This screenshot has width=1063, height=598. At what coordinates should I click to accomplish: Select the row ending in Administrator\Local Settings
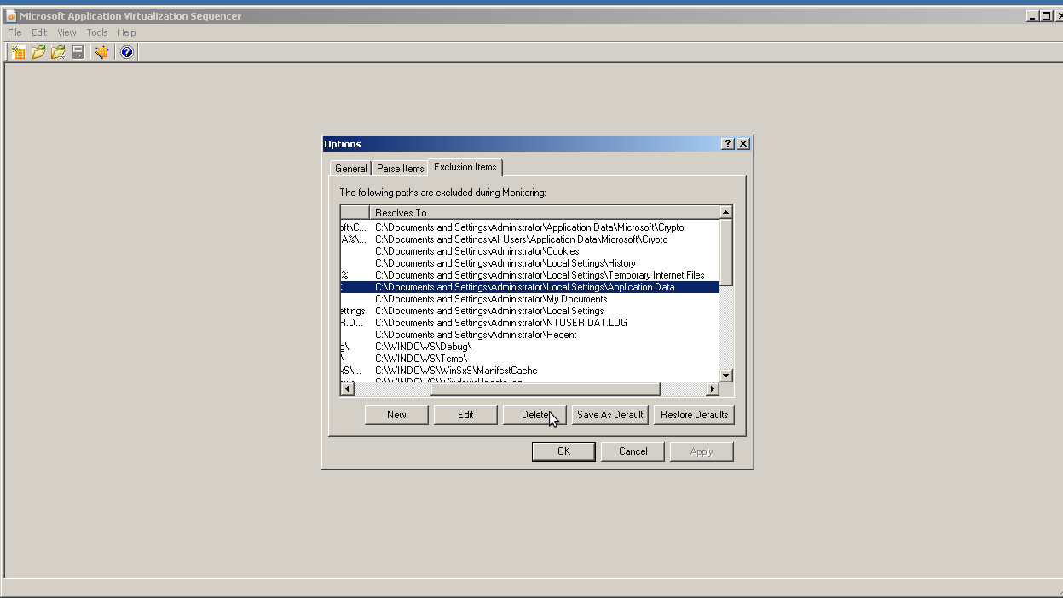[530, 311]
